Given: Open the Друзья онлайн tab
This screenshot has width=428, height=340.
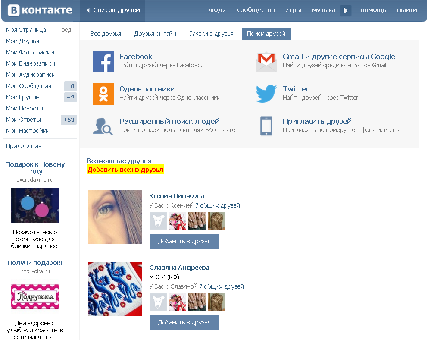Looking at the screenshot, I should pos(155,34).
